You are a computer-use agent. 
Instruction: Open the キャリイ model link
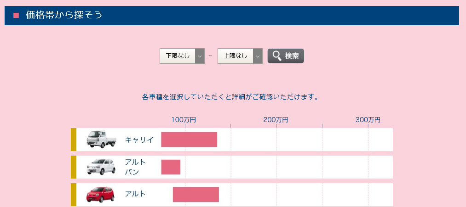pyautogui.click(x=139, y=140)
